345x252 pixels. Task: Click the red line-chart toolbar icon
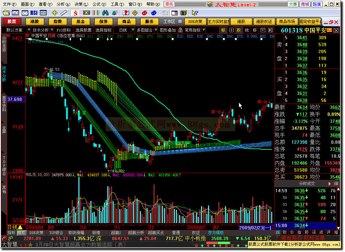click(x=15, y=13)
